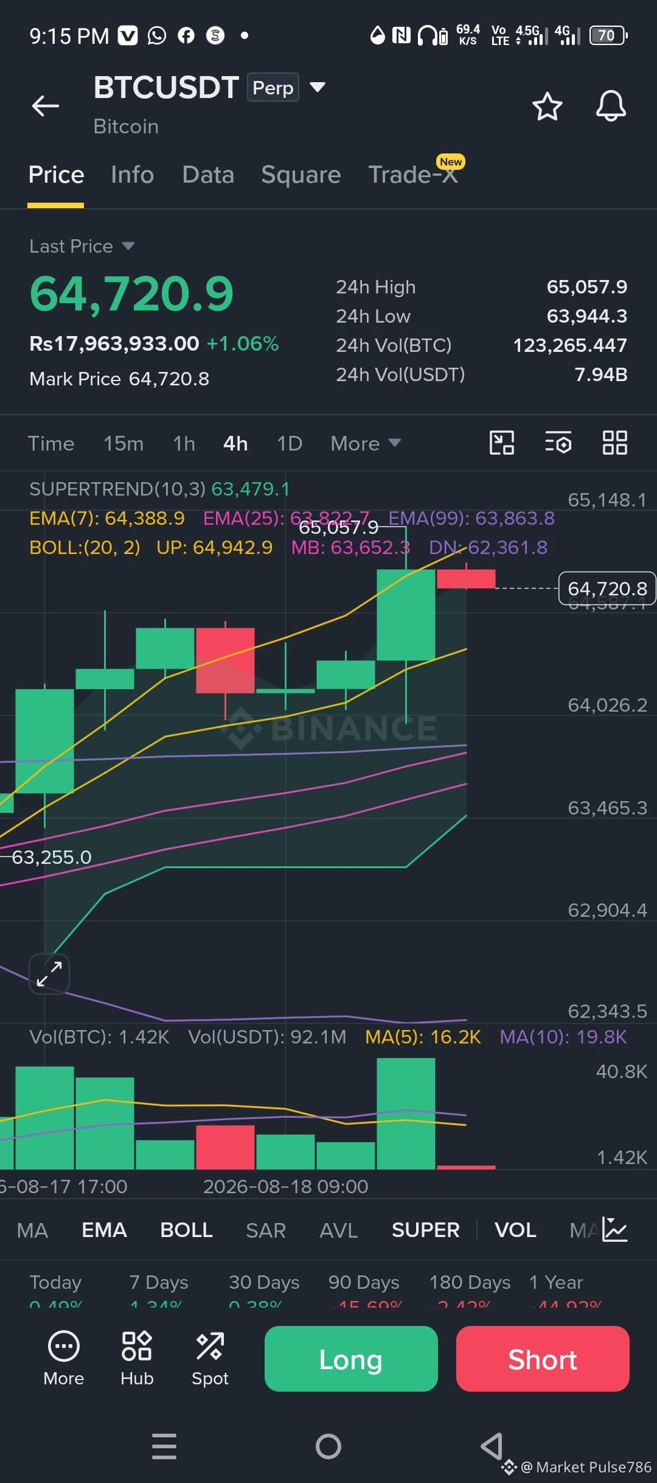
Task: Click the Perp contract label
Action: [273, 87]
